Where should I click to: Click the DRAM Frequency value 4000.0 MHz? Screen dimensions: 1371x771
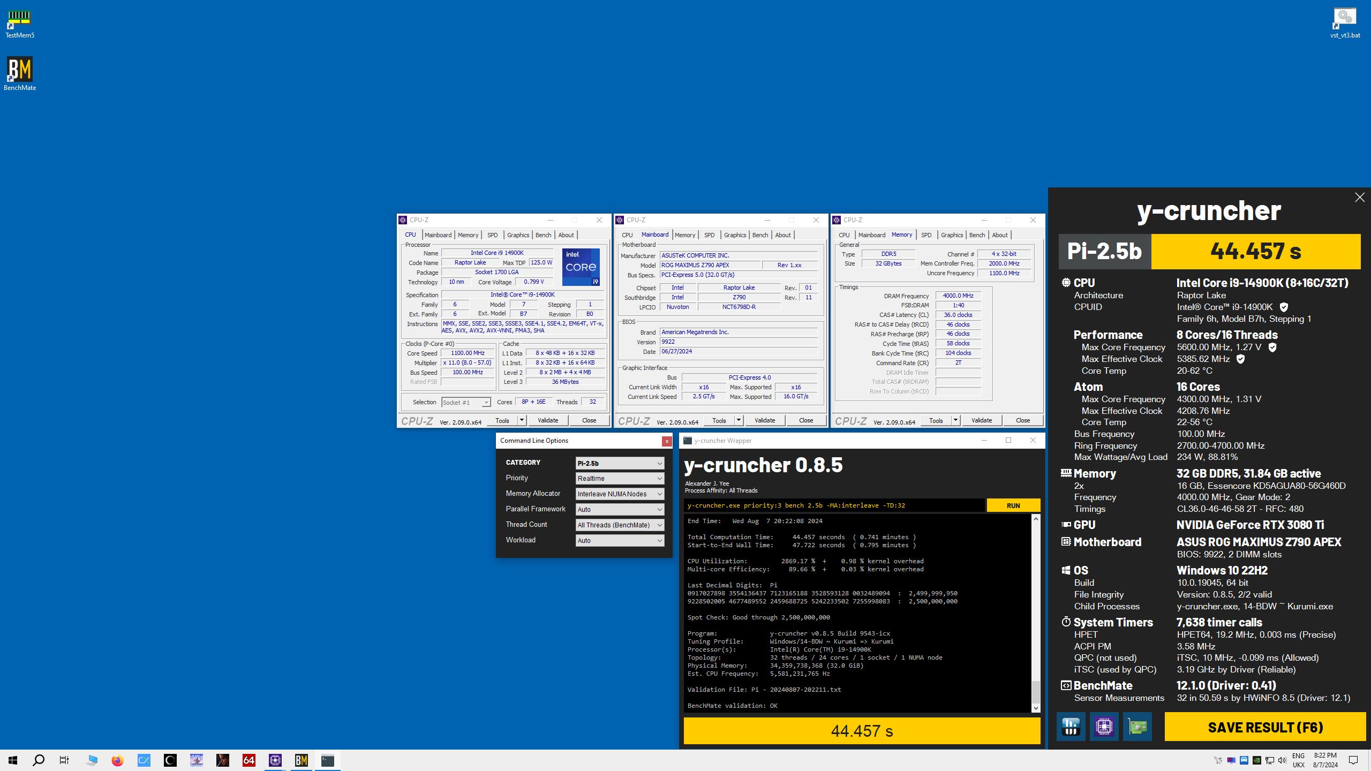pos(958,296)
